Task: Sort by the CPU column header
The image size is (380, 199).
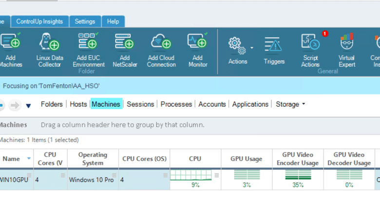Action: (195, 159)
